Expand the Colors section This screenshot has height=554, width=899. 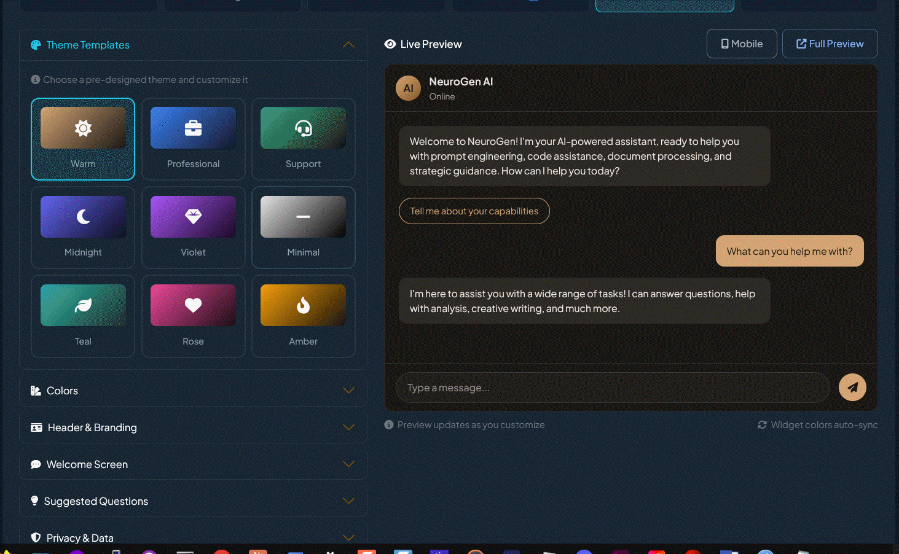348,390
